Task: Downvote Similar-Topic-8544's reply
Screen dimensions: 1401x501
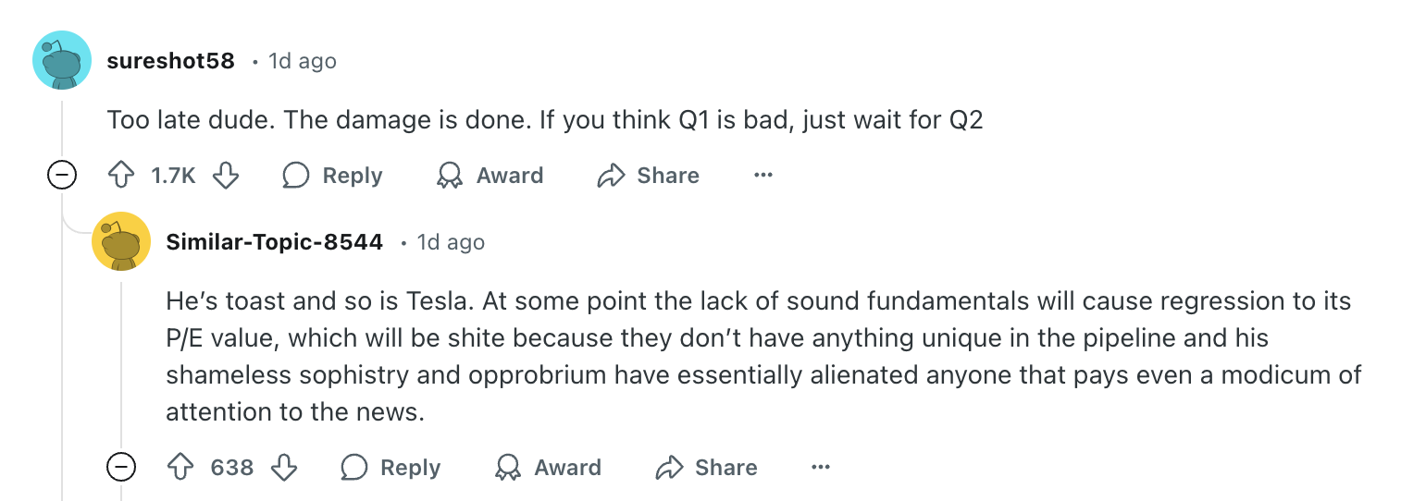Action: pos(284,468)
